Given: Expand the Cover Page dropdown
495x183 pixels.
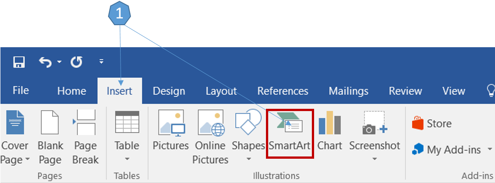Looking at the screenshot, I should point(27,160).
